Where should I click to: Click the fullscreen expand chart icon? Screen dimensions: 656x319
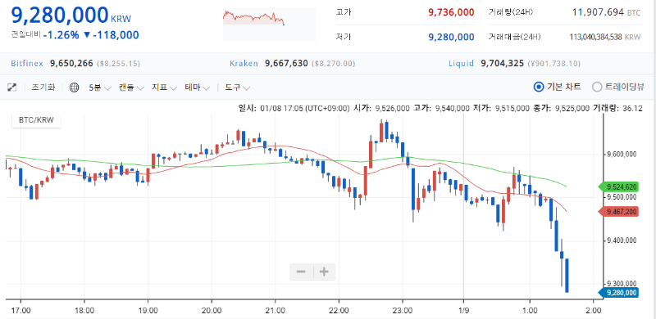[12, 88]
